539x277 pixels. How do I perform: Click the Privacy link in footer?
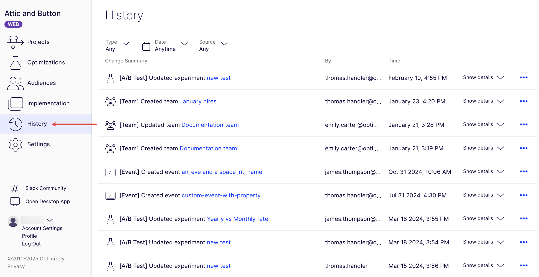tap(16, 266)
